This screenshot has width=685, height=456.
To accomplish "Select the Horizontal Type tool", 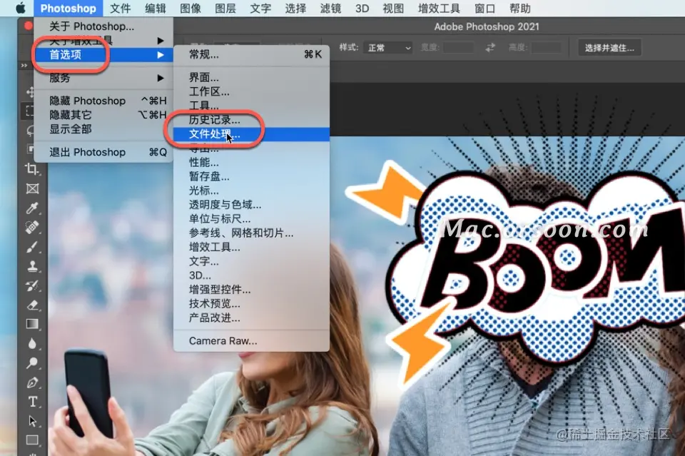I will coord(32,402).
